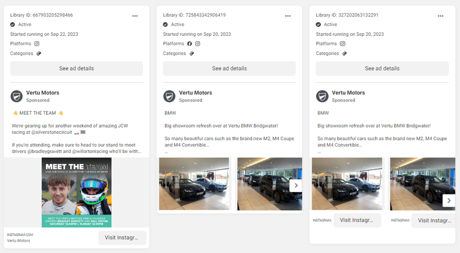The width and height of the screenshot is (460, 253).
Task: Click 'Started running on Sep 22, 2023' text
Action: [44, 34]
